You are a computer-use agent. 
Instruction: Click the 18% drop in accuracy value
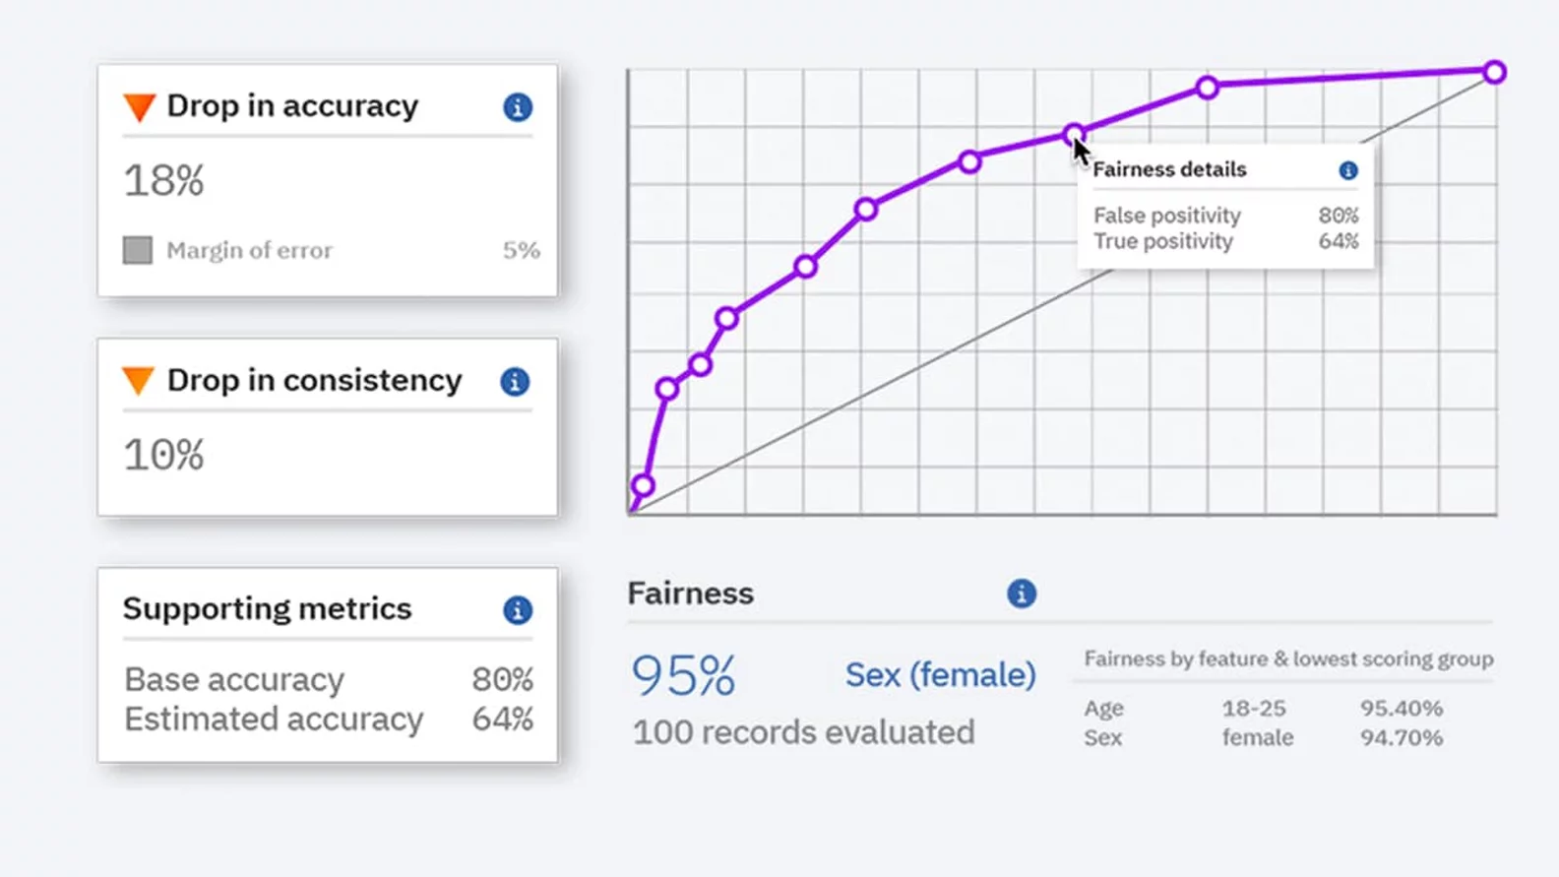click(x=164, y=181)
